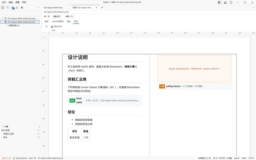Open the search sidebar icon
The image size is (256, 160).
[x=7, y=7]
